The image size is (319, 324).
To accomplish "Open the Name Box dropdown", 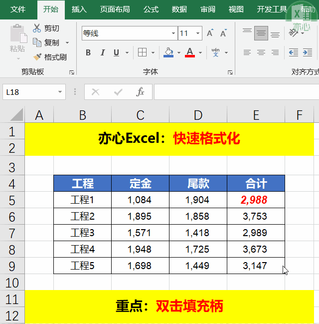I will [60, 92].
